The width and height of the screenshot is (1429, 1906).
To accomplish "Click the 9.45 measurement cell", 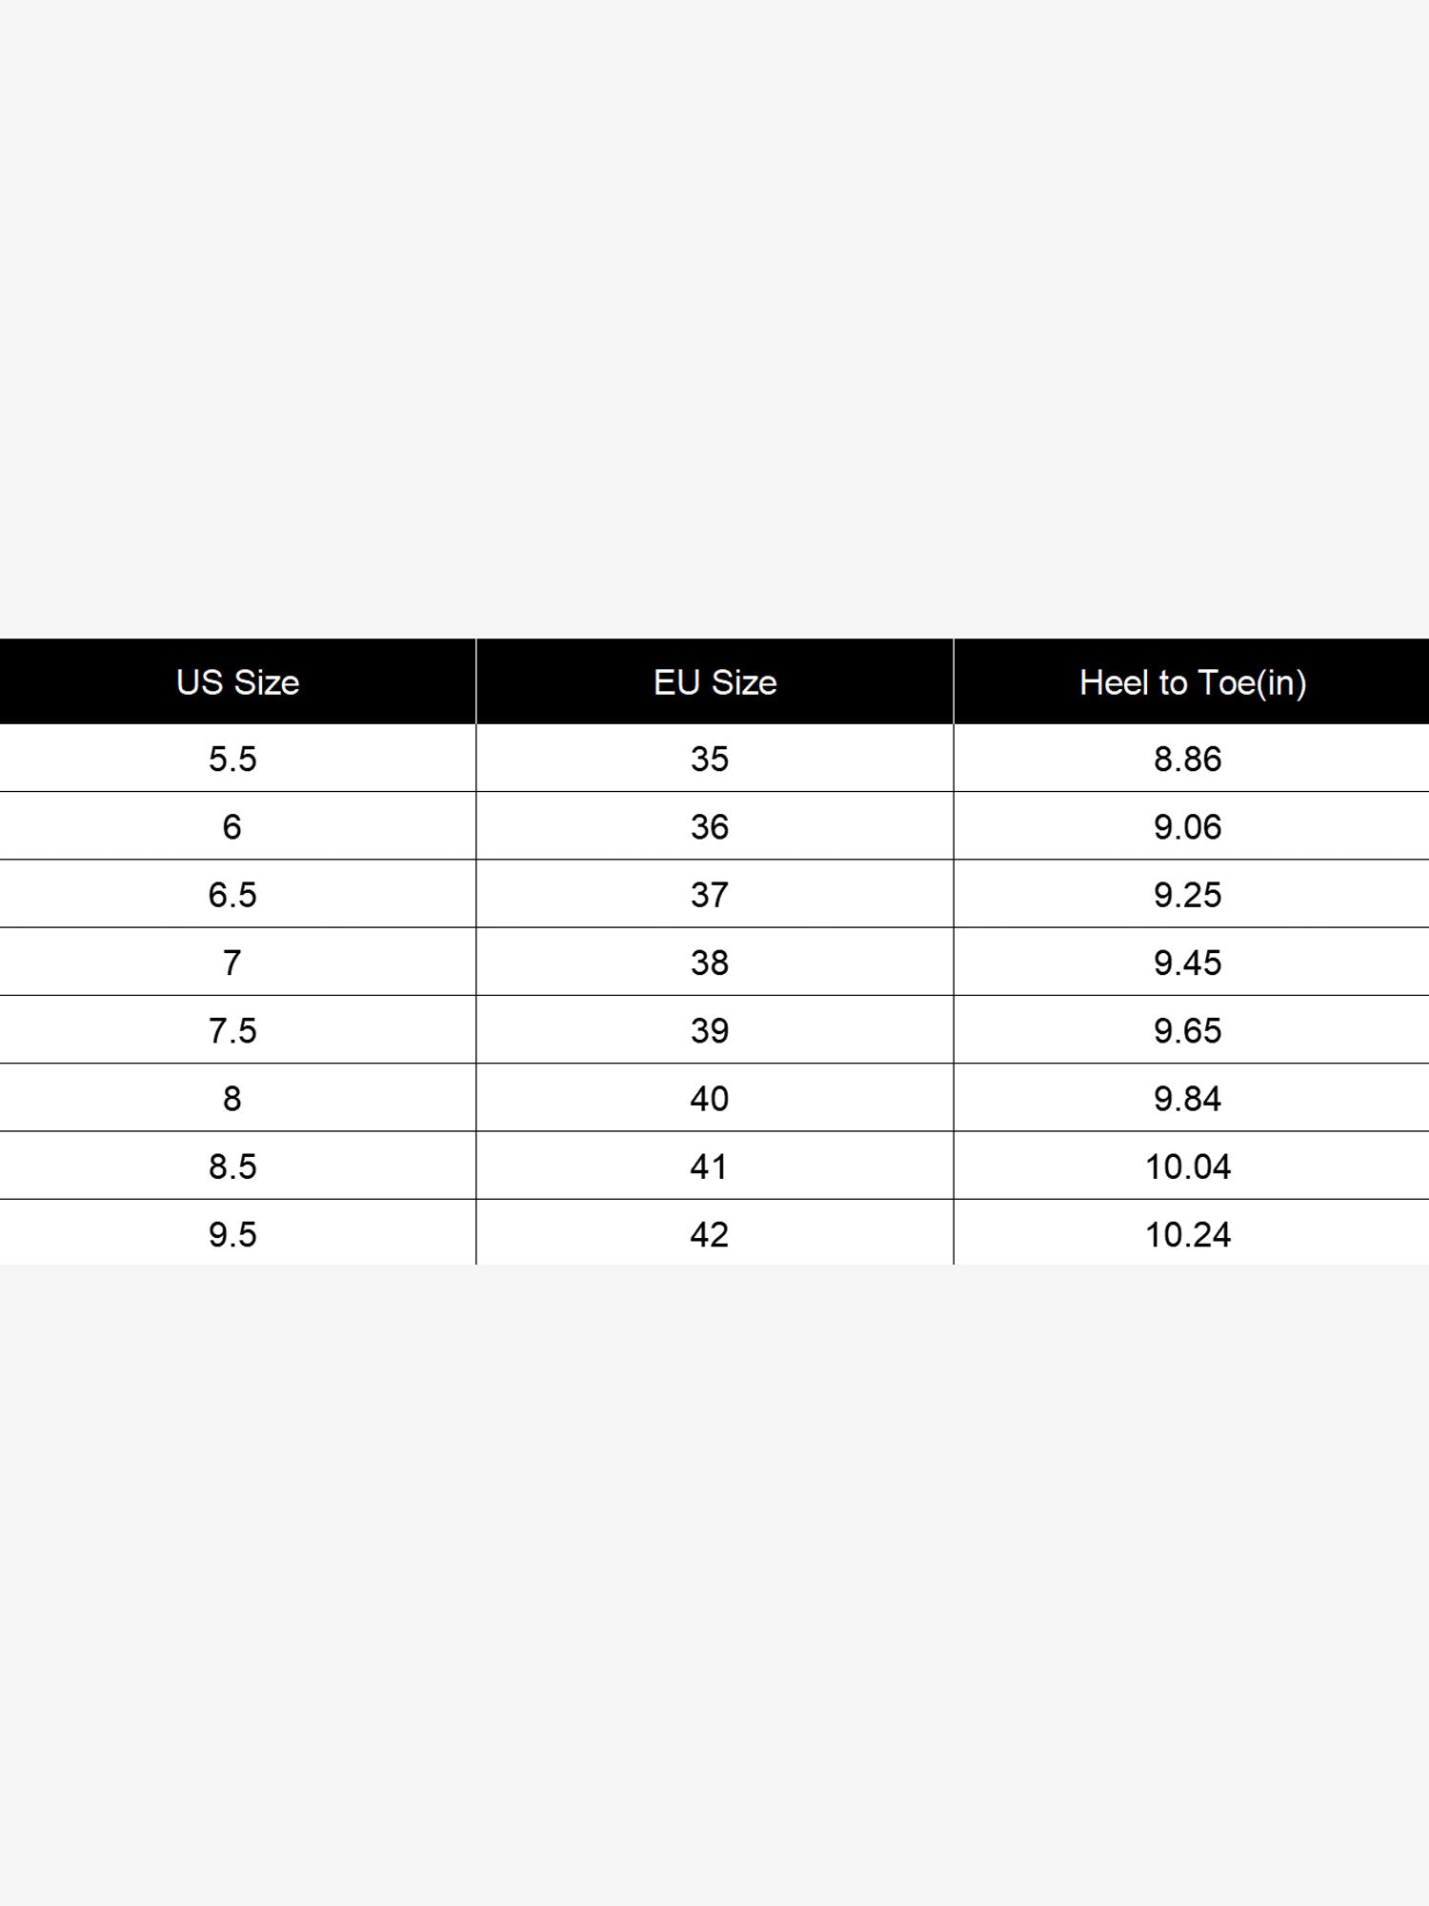I will pyautogui.click(x=1192, y=962).
